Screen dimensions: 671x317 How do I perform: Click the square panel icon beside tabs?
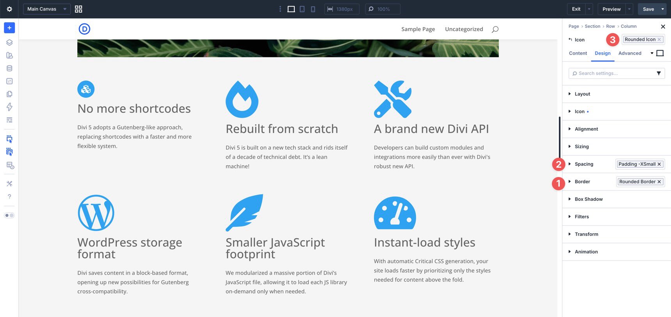point(660,53)
